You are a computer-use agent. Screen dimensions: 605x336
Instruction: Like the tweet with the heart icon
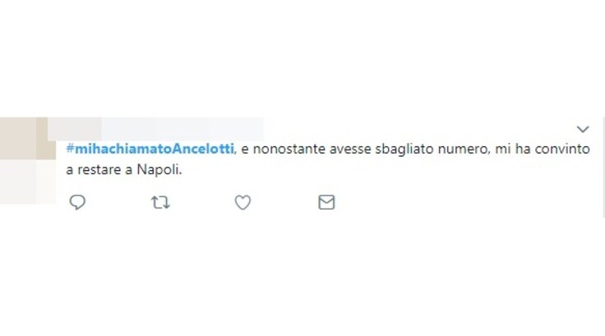242,202
